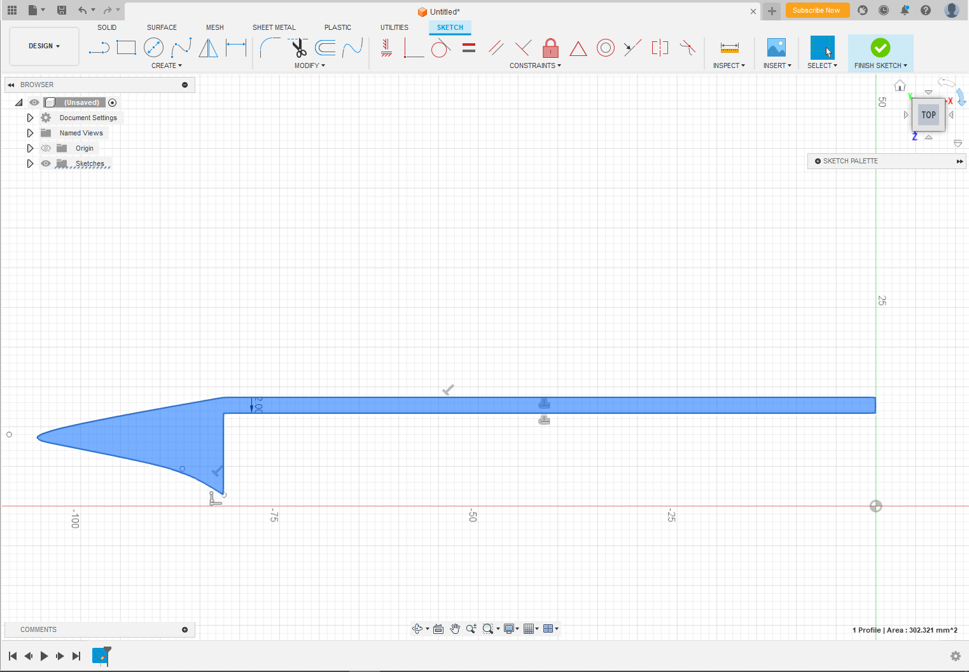
Task: Apply the Symmetry constraint
Action: (660, 48)
